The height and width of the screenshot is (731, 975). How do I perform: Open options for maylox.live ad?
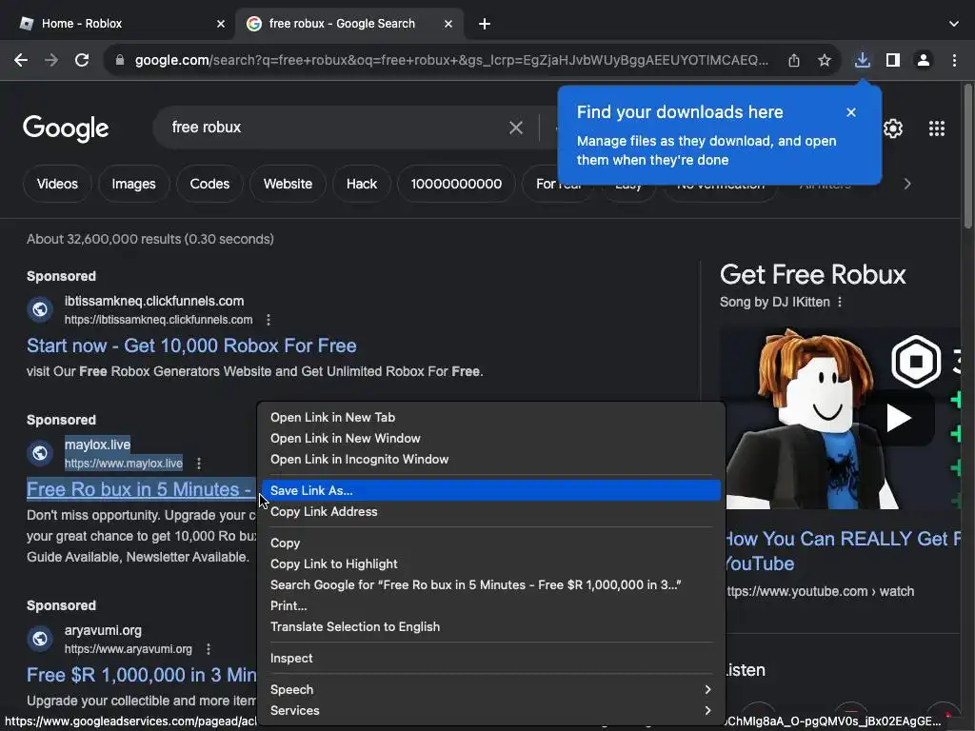pos(199,464)
